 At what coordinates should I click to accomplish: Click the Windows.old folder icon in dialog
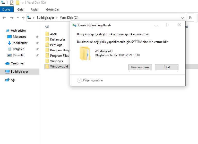click(x=85, y=53)
